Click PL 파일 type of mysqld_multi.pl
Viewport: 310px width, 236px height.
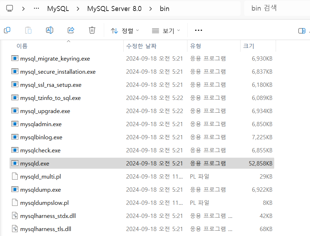tap(199, 176)
